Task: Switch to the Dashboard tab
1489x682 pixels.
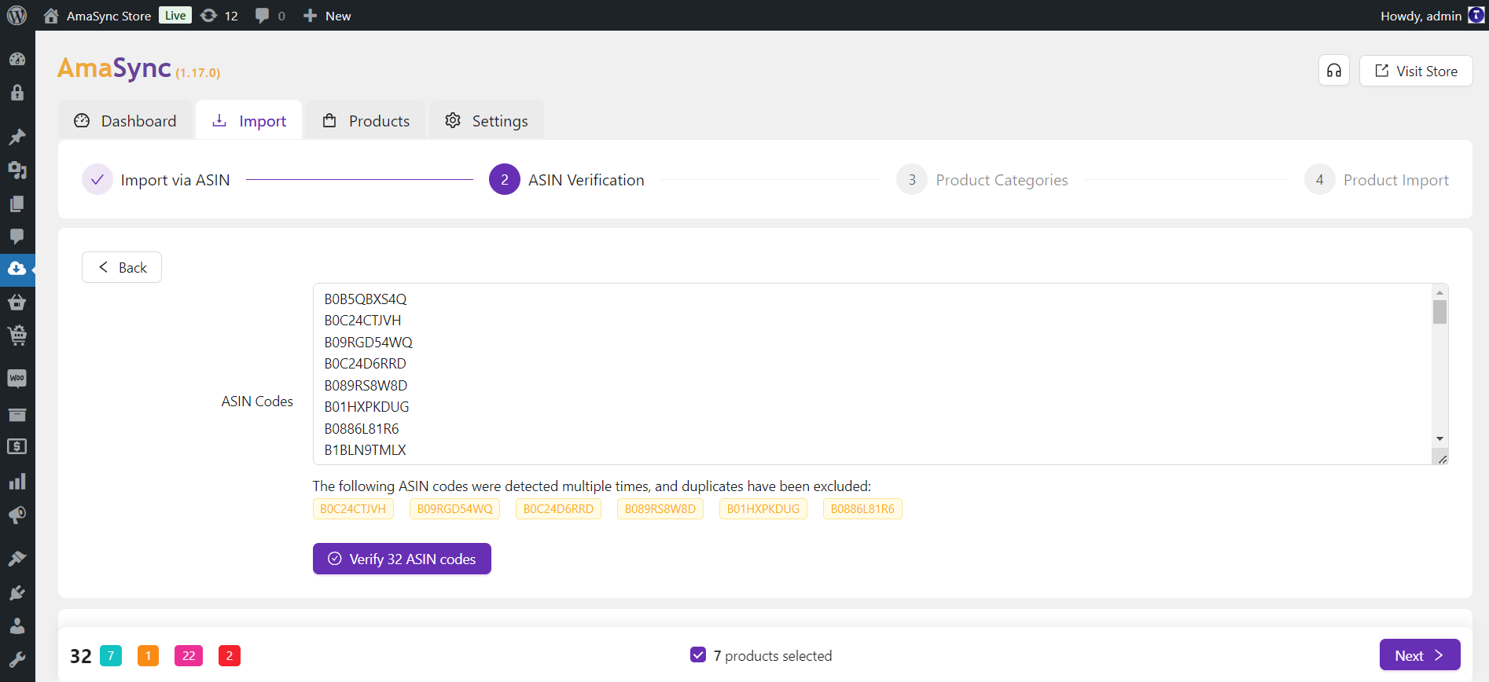Action: pos(125,120)
